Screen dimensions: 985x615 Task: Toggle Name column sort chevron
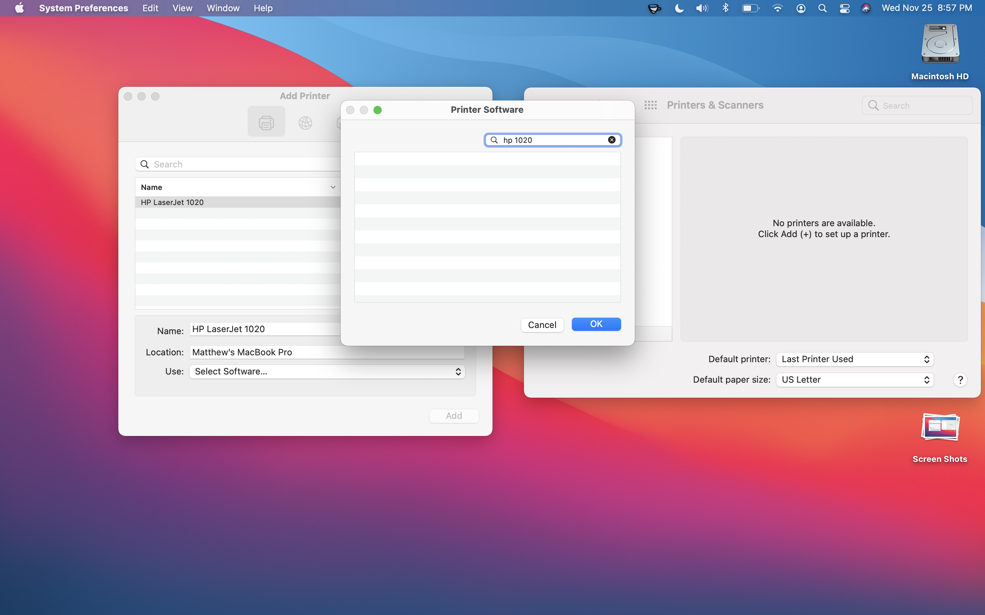pyautogui.click(x=332, y=187)
